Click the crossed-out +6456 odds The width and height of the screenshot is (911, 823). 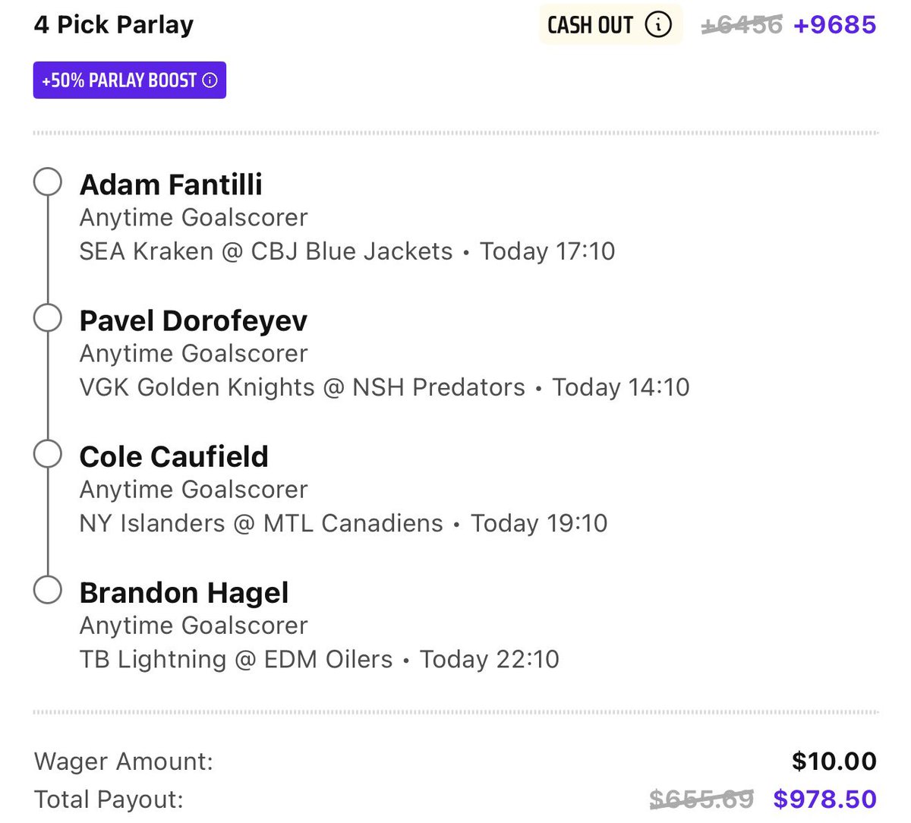pyautogui.click(x=742, y=25)
